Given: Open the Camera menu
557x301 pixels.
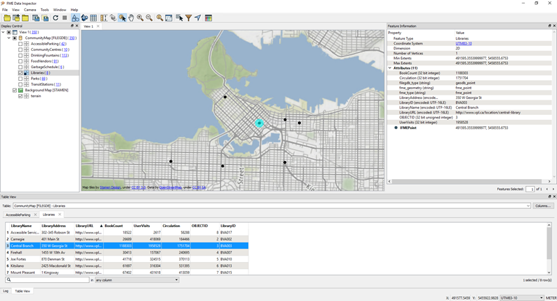Looking at the screenshot, I should tap(30, 10).
